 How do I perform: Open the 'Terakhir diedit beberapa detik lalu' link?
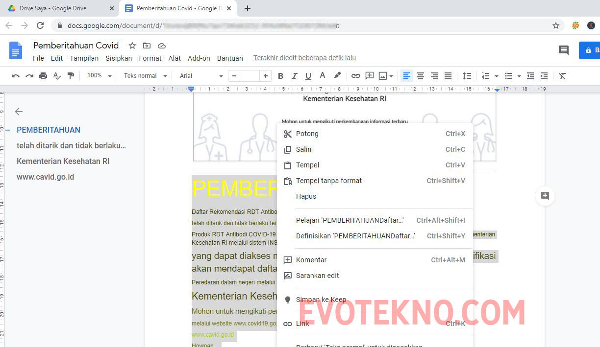click(304, 58)
